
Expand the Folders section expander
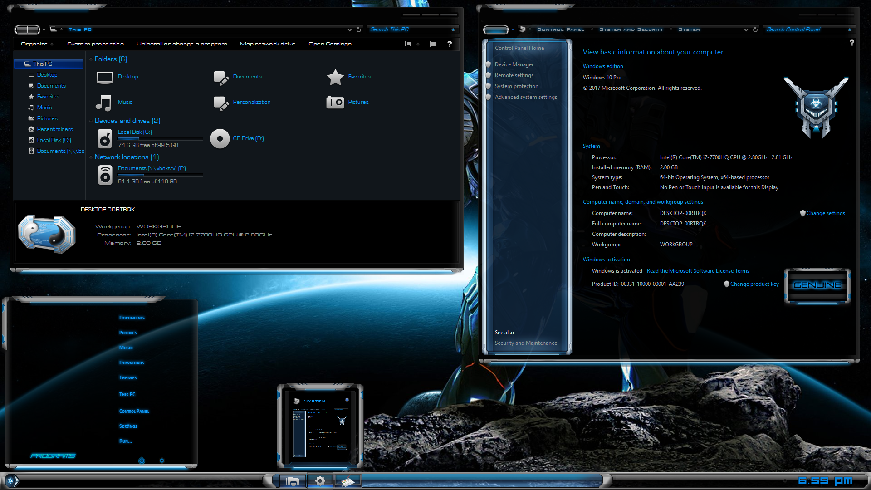coord(92,59)
